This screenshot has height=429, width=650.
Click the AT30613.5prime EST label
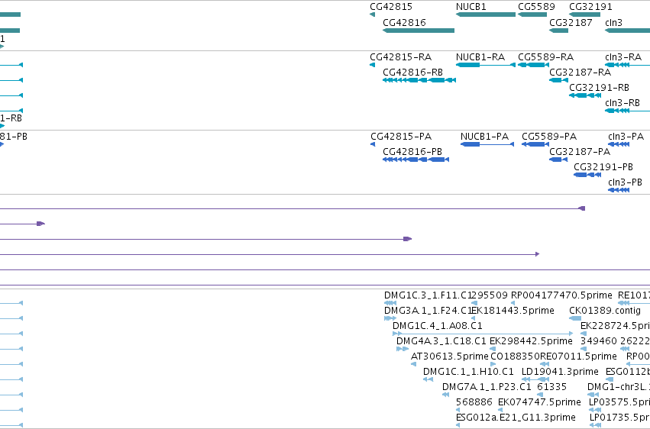click(x=449, y=356)
